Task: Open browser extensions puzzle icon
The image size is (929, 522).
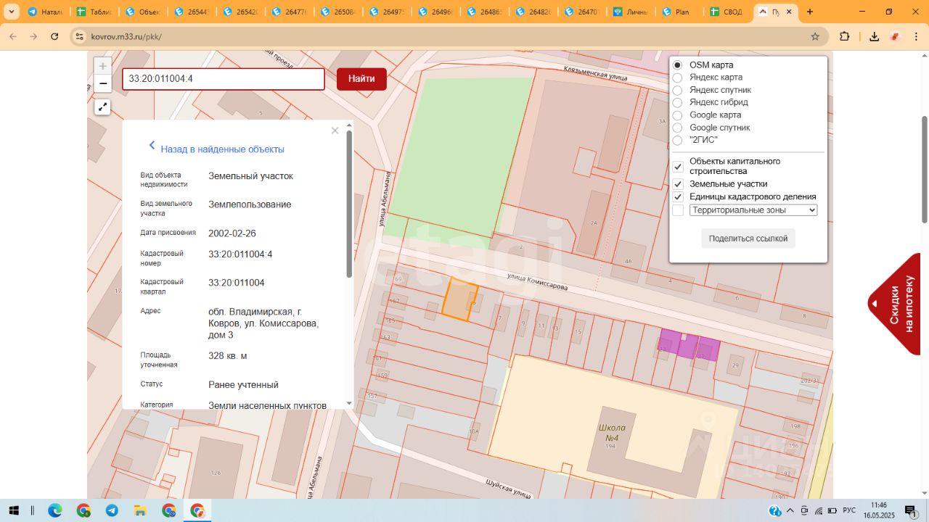Action: (844, 36)
